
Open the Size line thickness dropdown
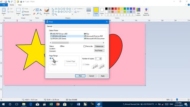[88, 12]
